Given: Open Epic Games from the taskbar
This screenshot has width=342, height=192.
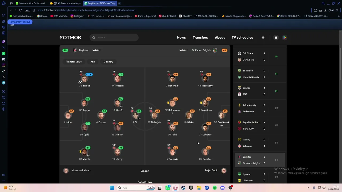Looking at the screenshot, I should [191, 188].
